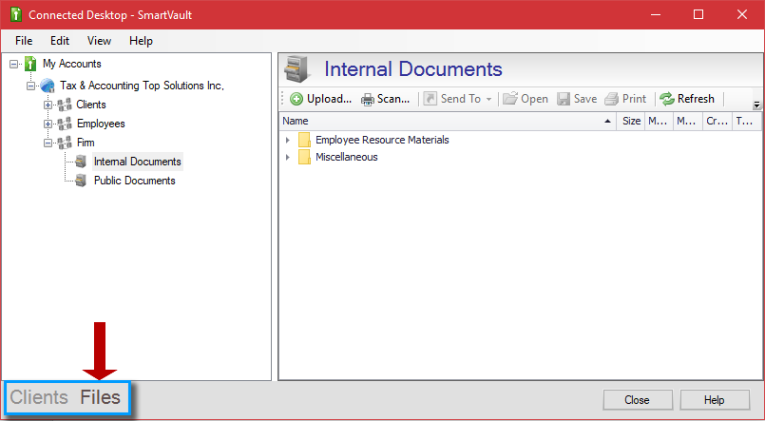Click the Help button at bottom
765x421 pixels.
[x=715, y=400]
